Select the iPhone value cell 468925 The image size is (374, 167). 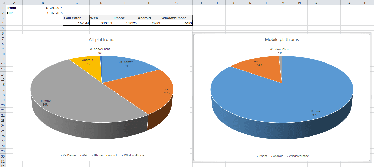(125, 23)
